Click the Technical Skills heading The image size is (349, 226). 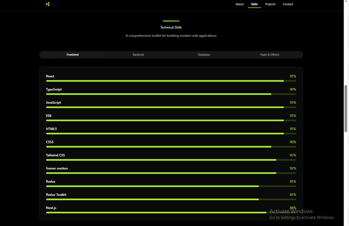(x=171, y=27)
